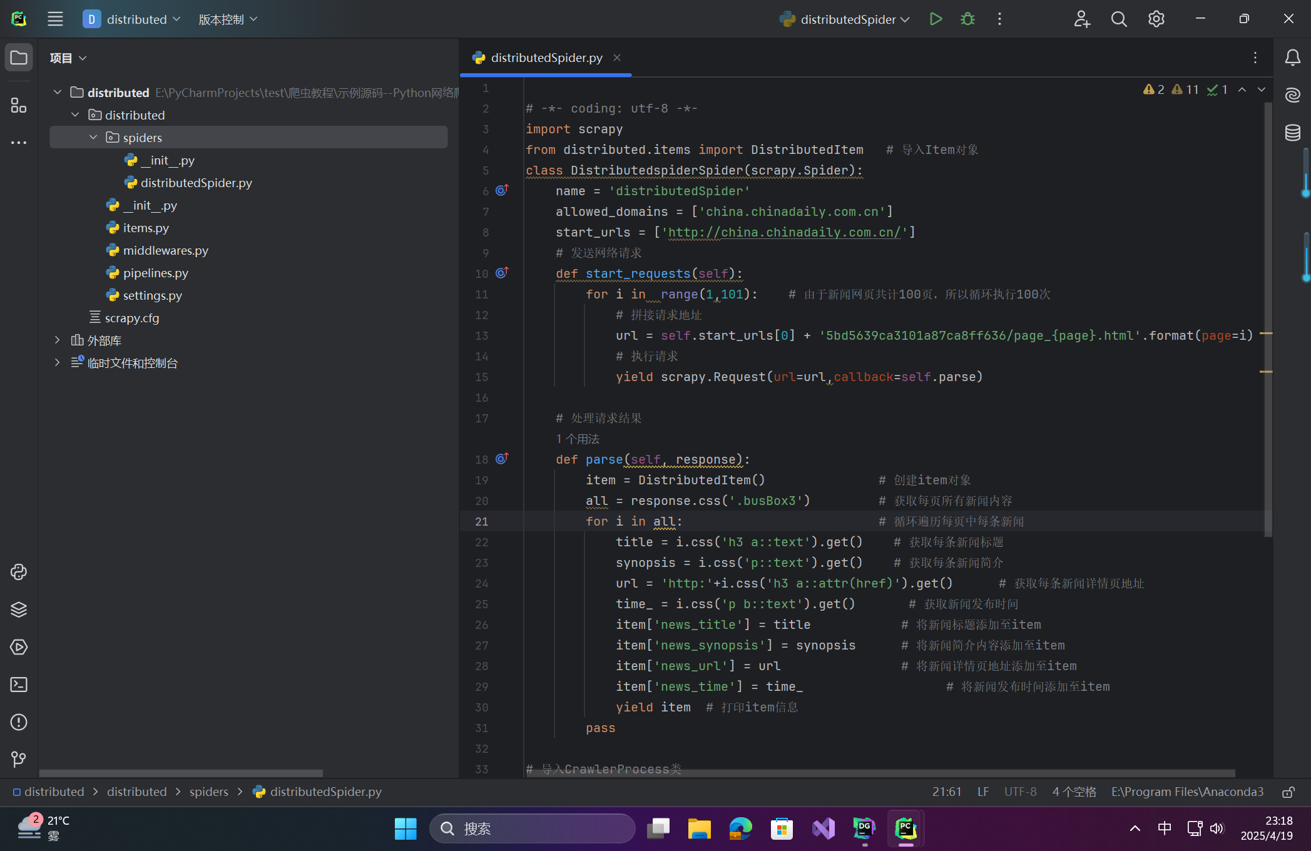
Task: Run the distributedSpider configuration
Action: click(936, 19)
